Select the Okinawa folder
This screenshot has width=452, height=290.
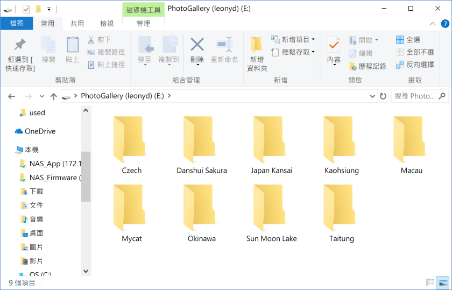point(201,214)
